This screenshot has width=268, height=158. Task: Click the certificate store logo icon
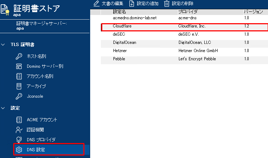(x=5, y=10)
